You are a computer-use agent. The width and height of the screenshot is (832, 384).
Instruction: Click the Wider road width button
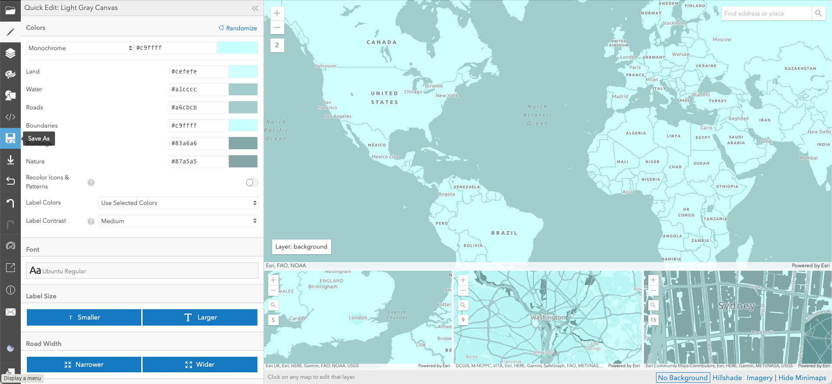point(200,365)
